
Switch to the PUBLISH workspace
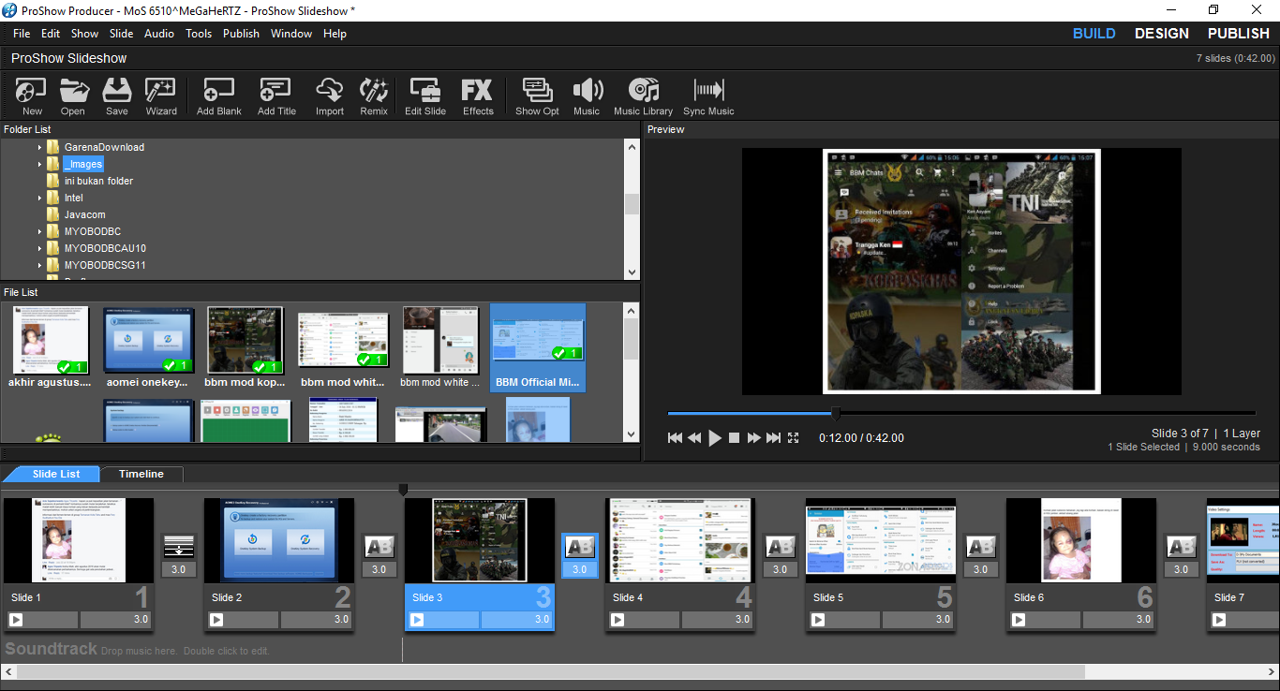pos(1239,34)
